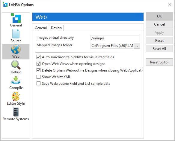Enable Show Weblet XML checkbox
The image size is (175, 141).
38,77
